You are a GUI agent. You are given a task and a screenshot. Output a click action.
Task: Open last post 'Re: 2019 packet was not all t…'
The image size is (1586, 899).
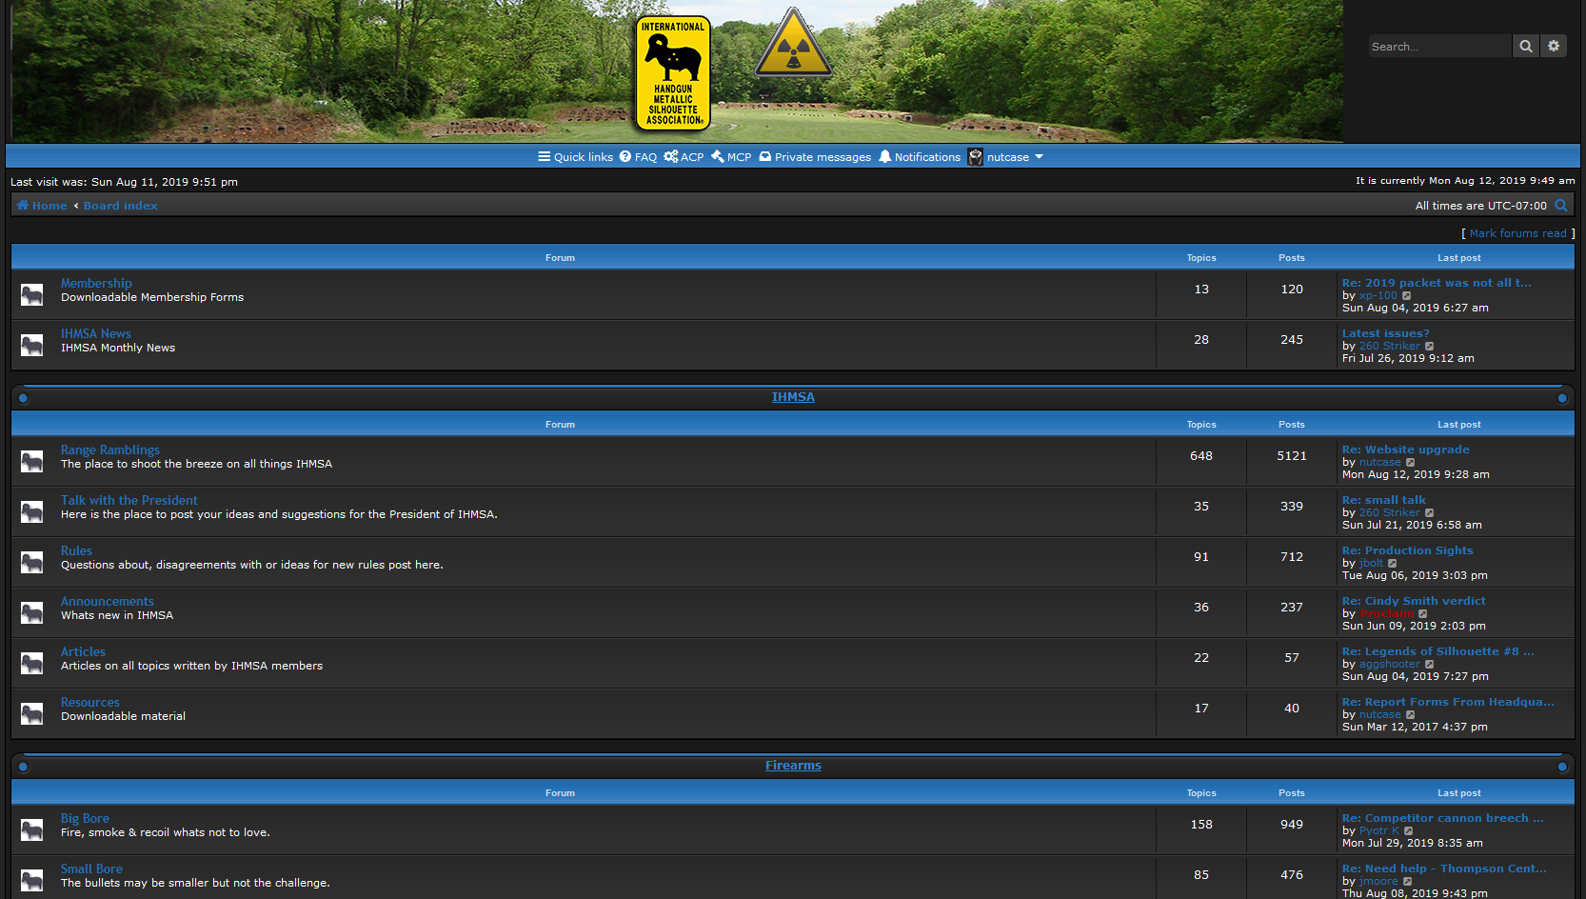point(1437,283)
